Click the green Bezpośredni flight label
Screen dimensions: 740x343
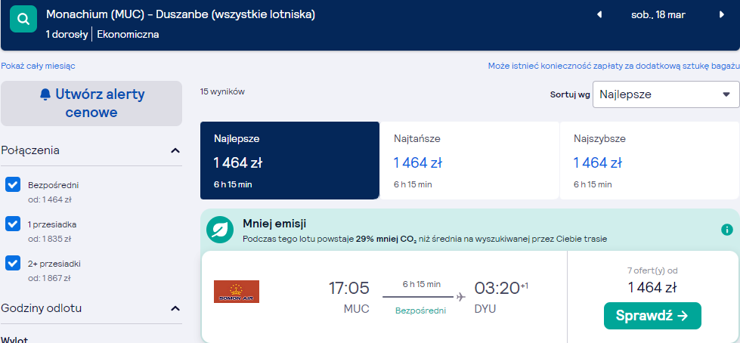click(420, 311)
